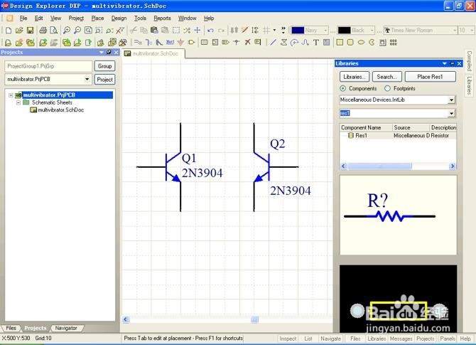The width and height of the screenshot is (476, 345).
Task: Open the Miscellaneous Devices.IntLib library dropdown
Action: pos(451,100)
